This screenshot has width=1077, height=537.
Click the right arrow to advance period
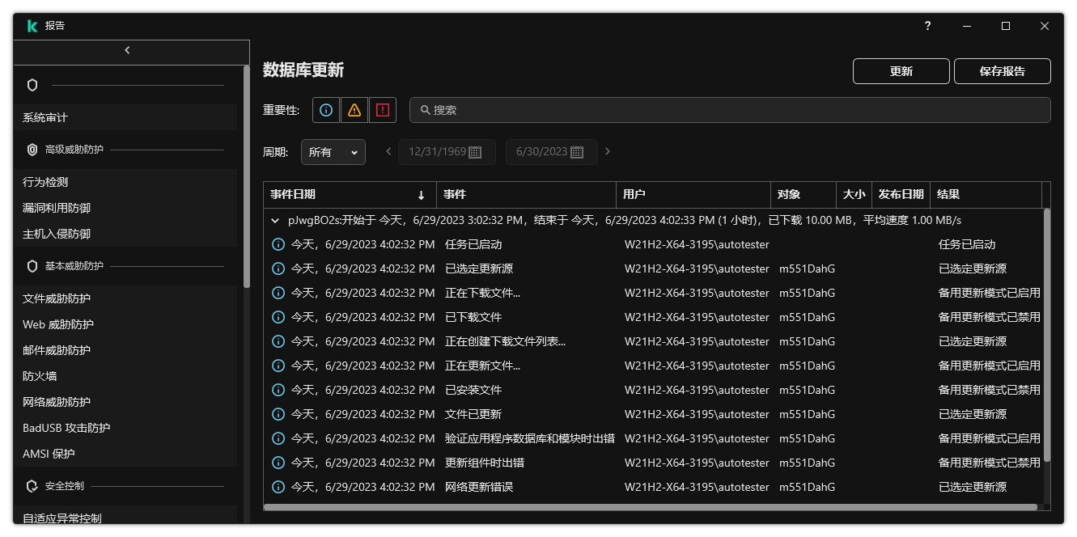tap(608, 151)
